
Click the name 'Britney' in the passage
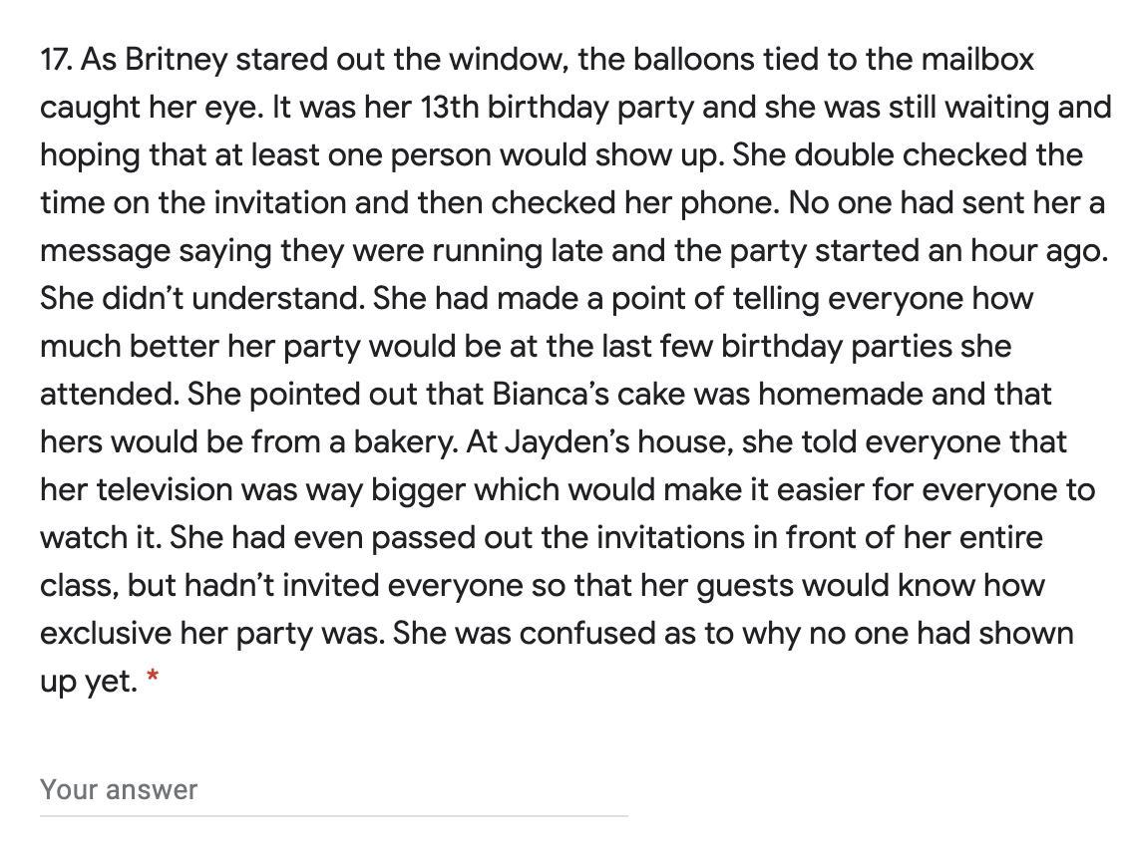pos(177,61)
